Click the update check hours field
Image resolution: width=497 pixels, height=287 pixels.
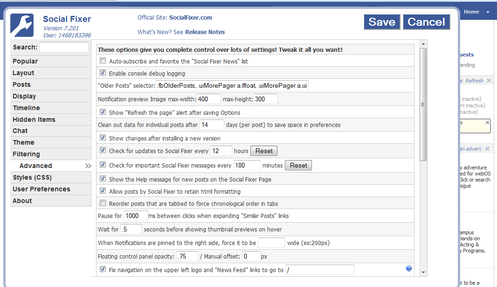point(221,151)
